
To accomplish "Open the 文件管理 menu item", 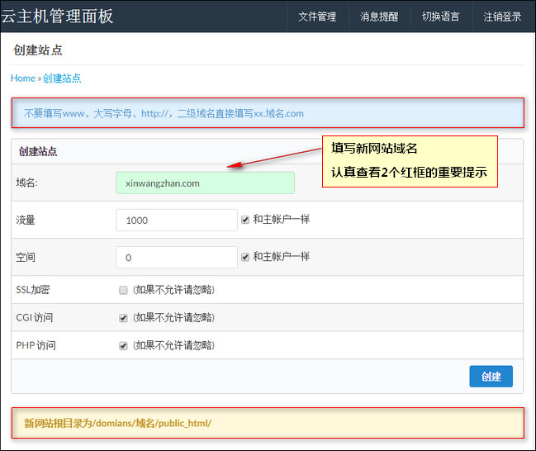I will (x=317, y=17).
